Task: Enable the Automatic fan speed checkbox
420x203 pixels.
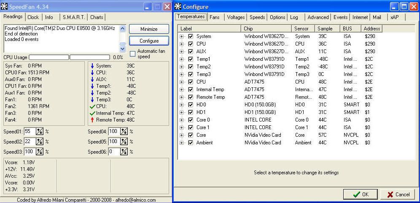Action: click(x=132, y=54)
